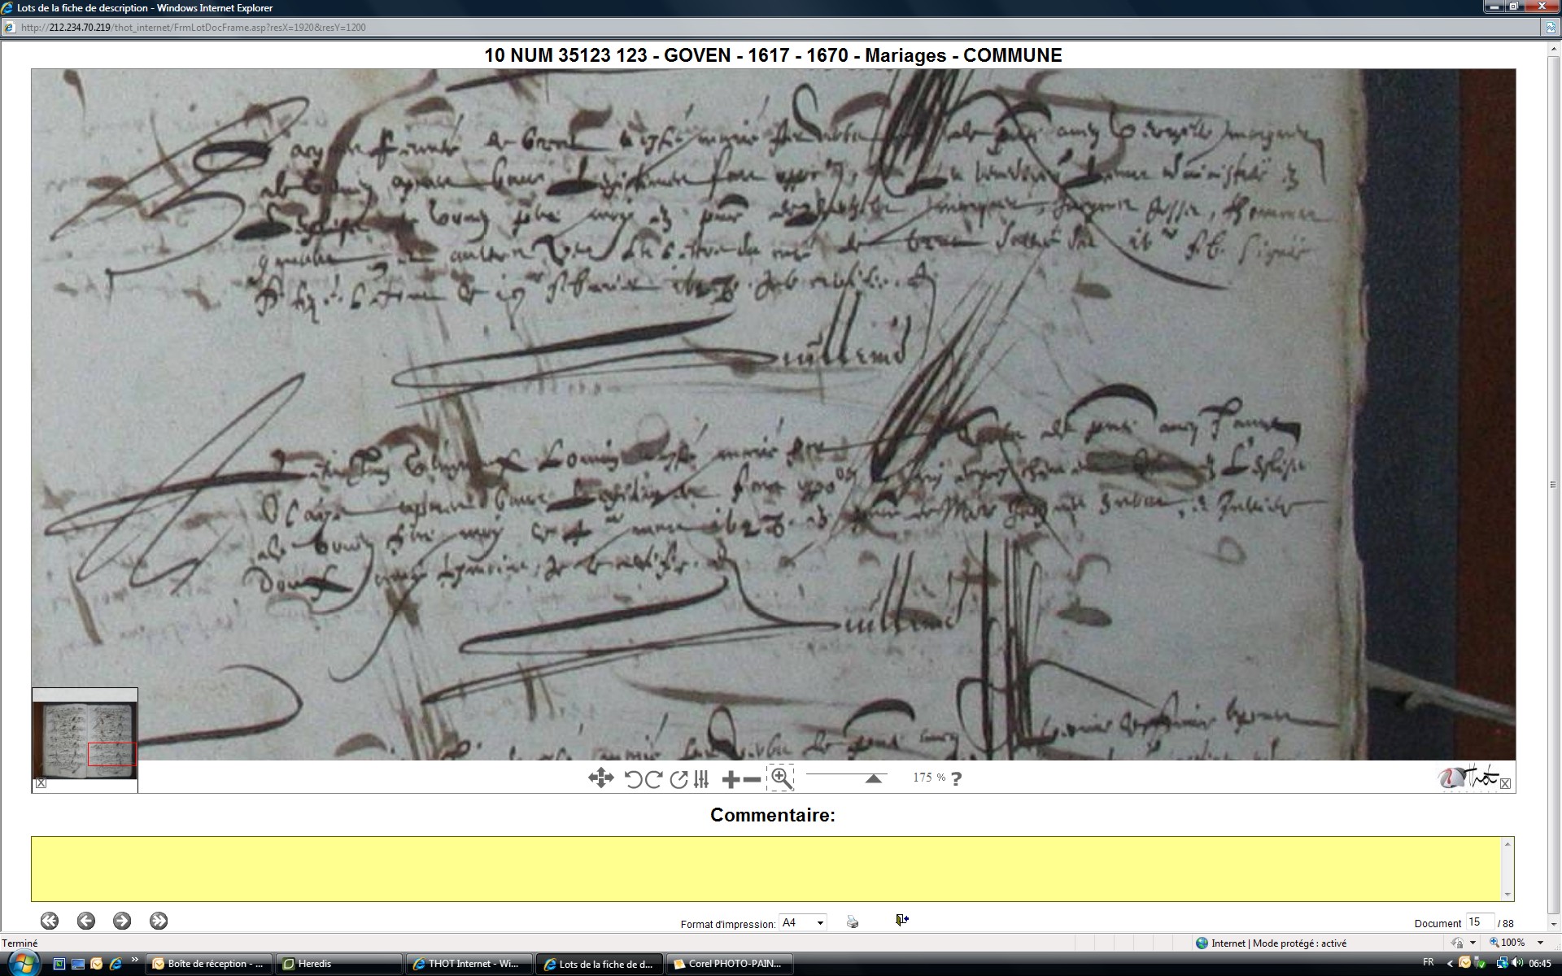Viewport: 1562px width, 976px height.
Task: Zoom in with the plus icon
Action: click(730, 779)
